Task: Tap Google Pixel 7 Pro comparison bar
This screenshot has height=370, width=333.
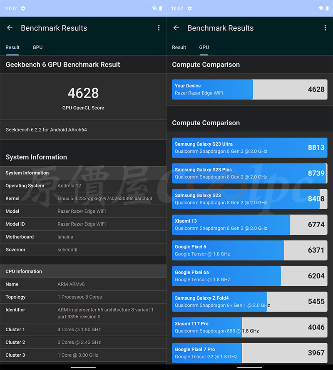Action: pos(250,353)
